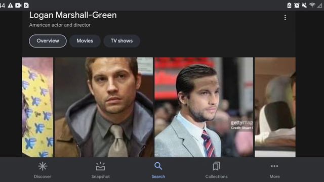Tap the crossed-box notification icon in the status bar

tap(26, 5)
